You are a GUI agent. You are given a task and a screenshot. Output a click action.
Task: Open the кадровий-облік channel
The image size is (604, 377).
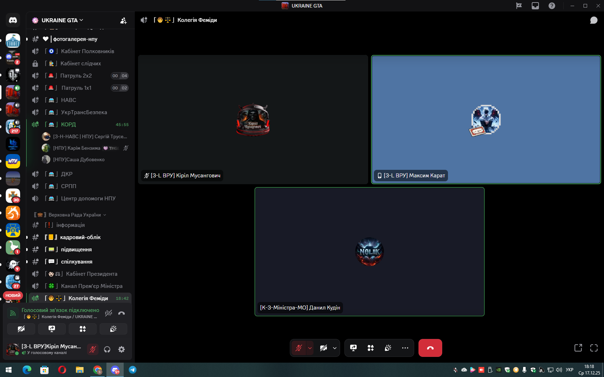[x=79, y=237]
